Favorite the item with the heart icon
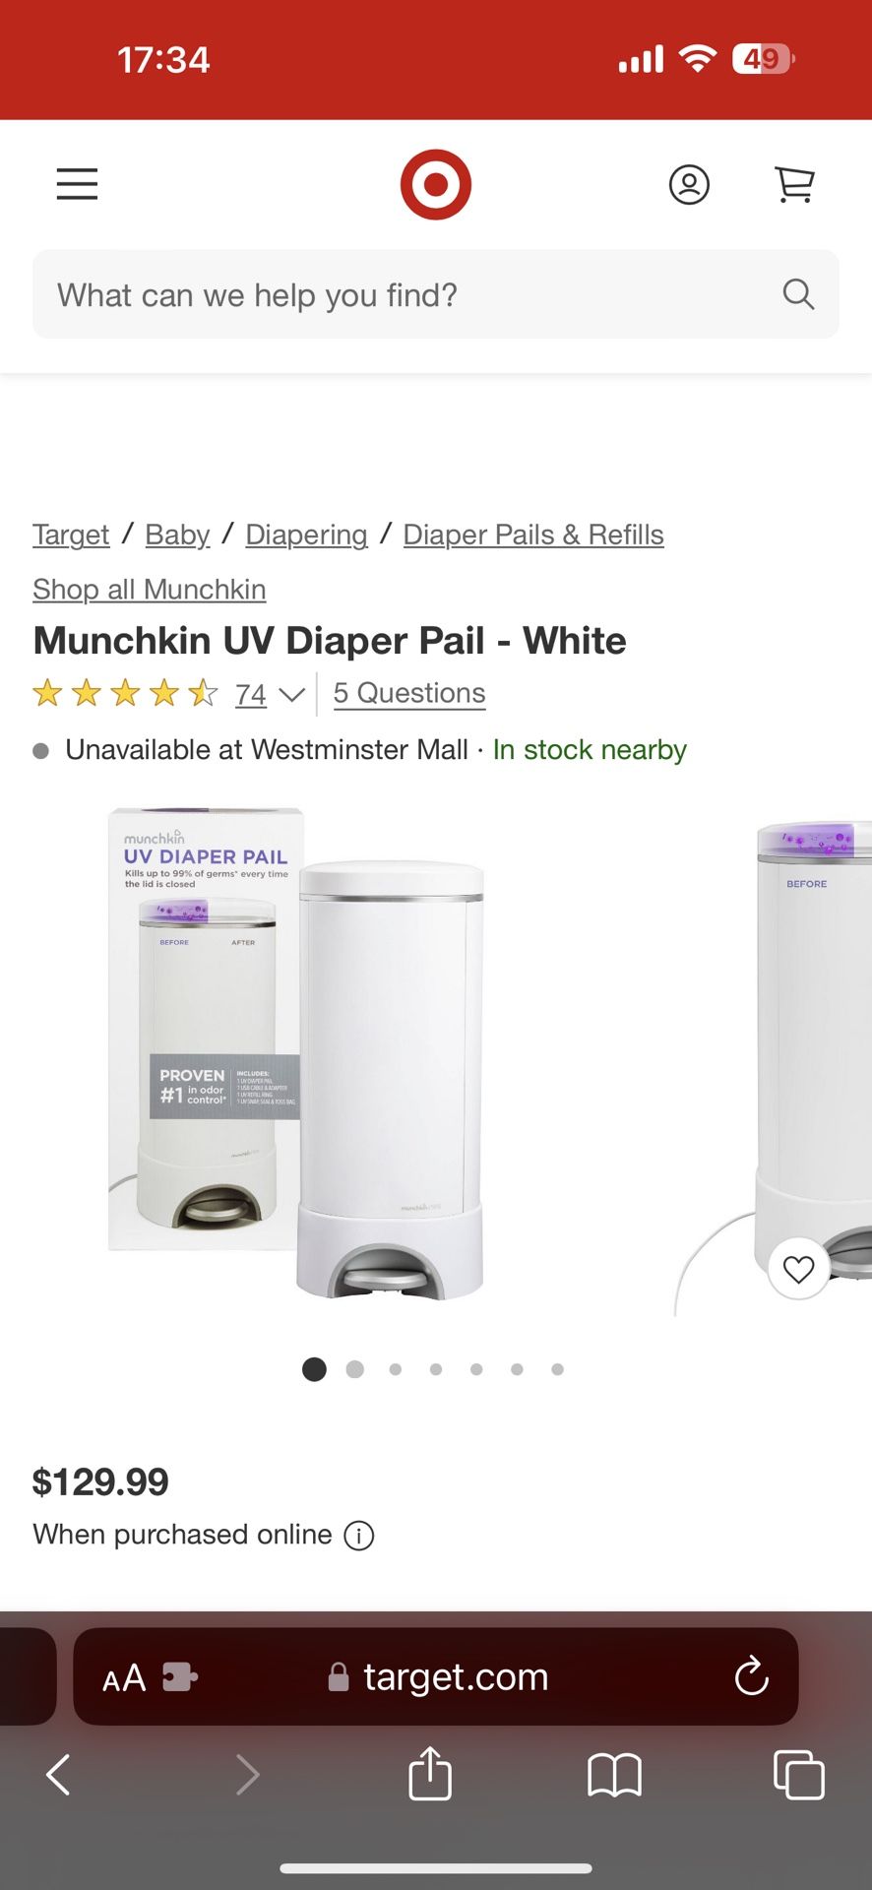This screenshot has width=872, height=1890. tap(798, 1269)
